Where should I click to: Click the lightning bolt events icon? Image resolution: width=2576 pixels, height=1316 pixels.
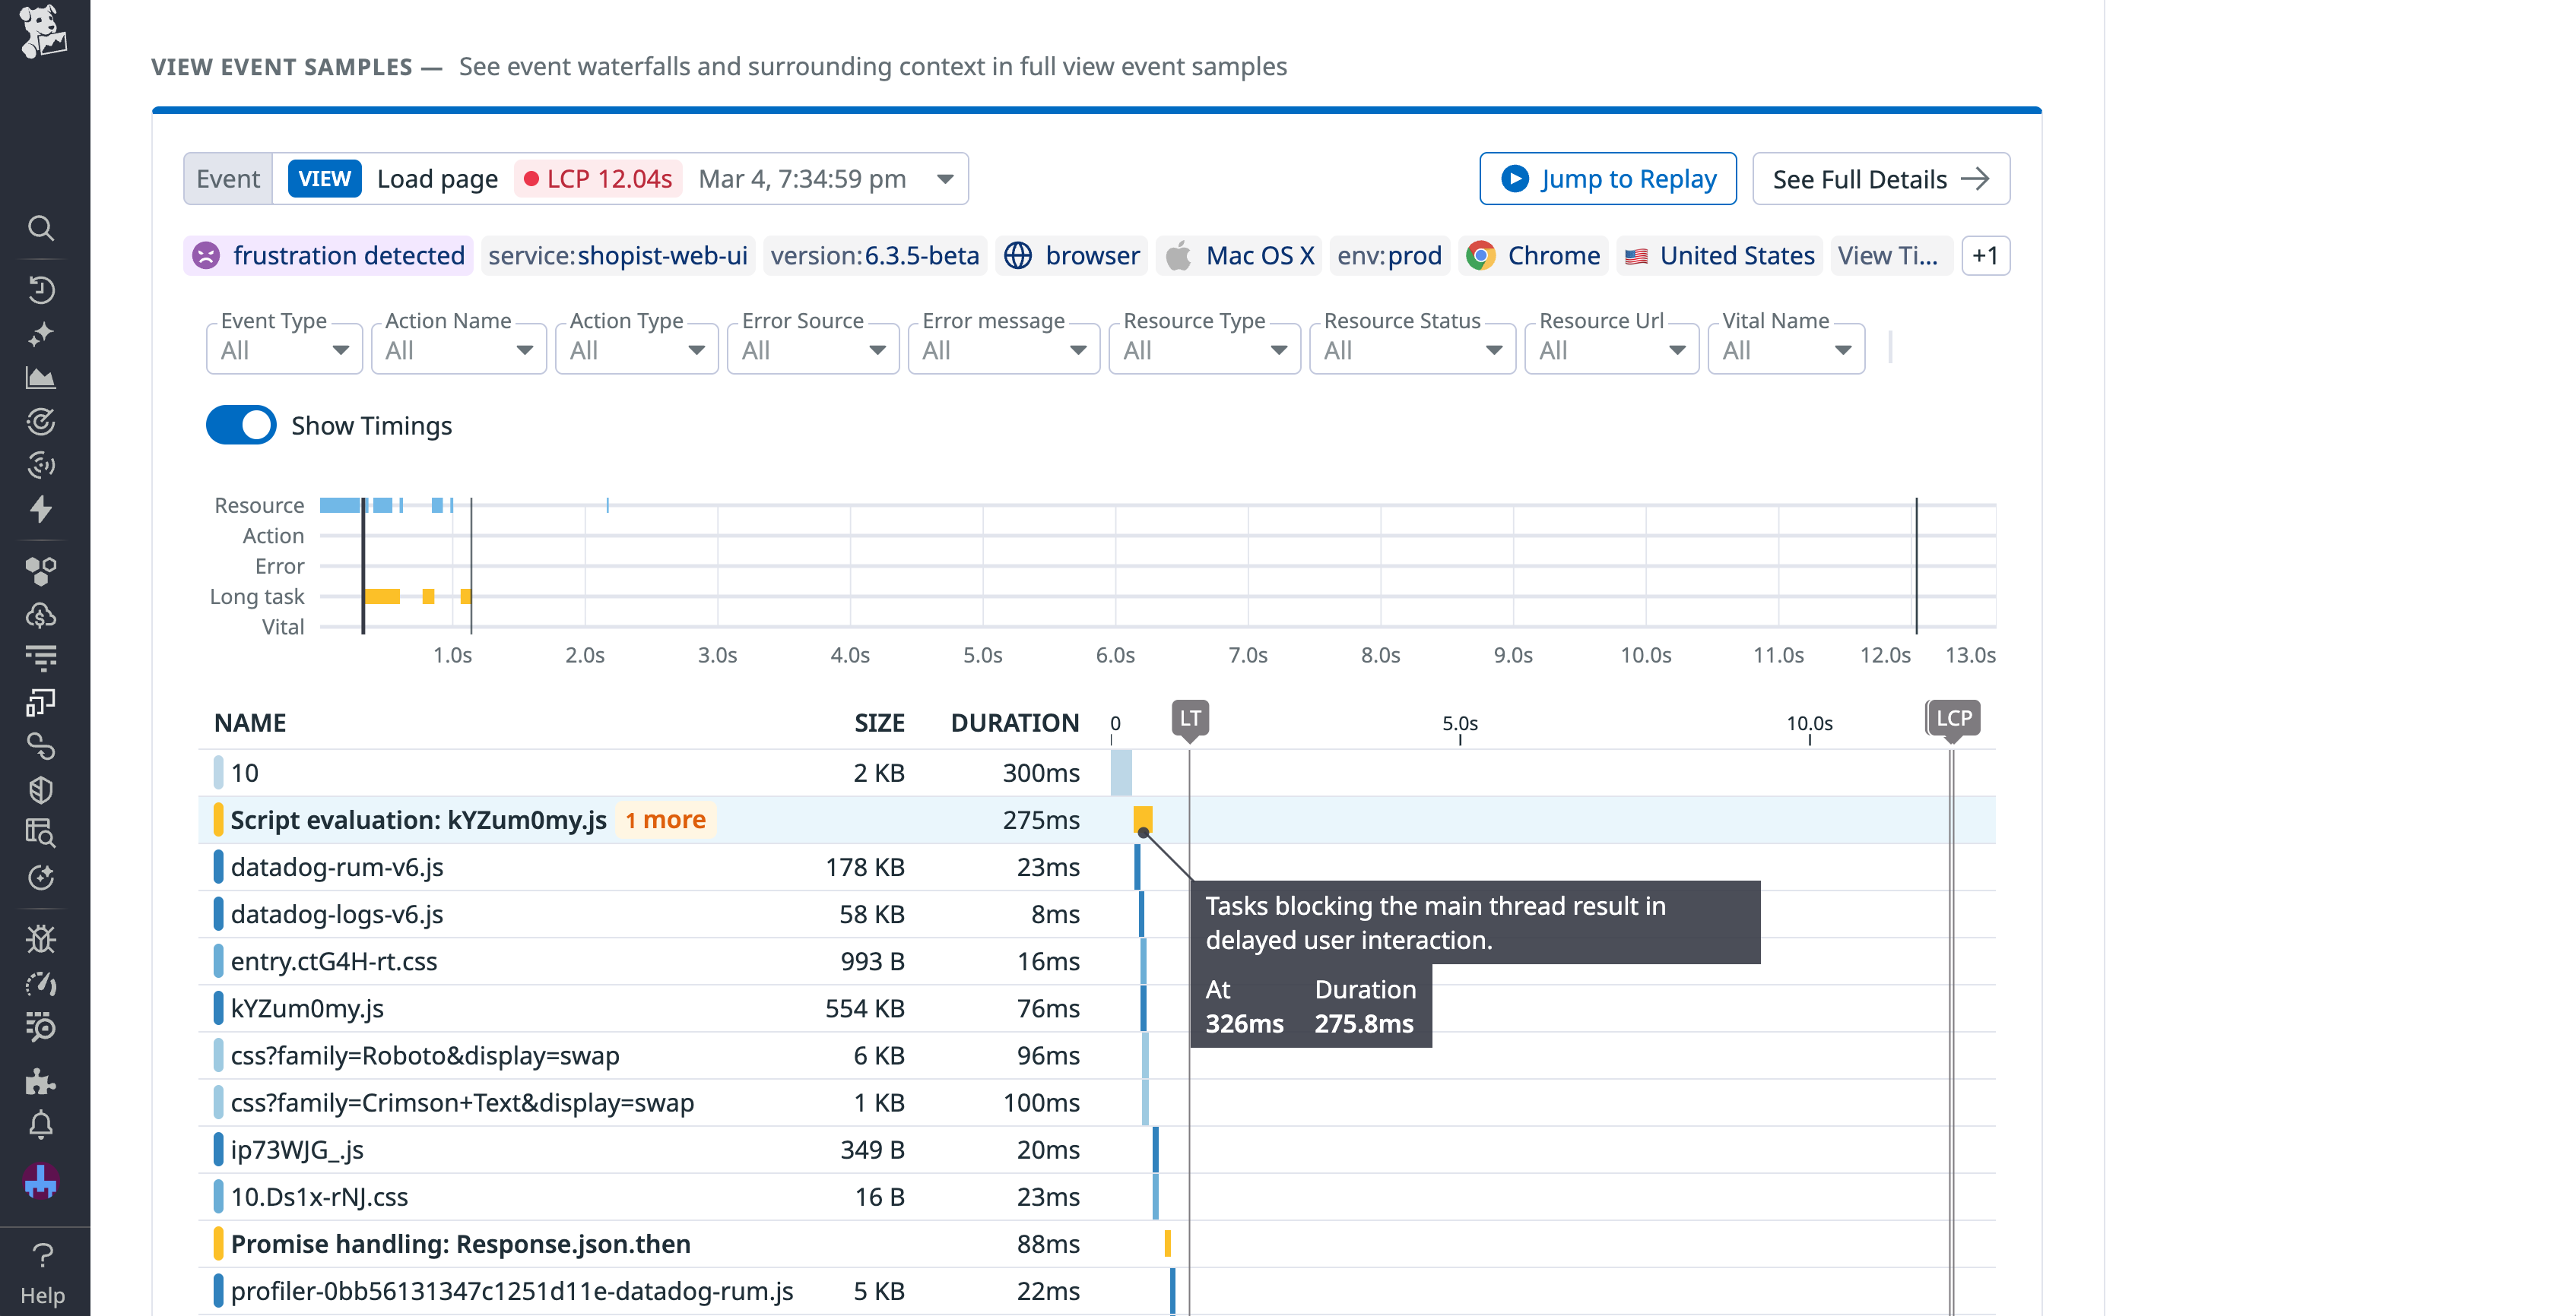41,510
